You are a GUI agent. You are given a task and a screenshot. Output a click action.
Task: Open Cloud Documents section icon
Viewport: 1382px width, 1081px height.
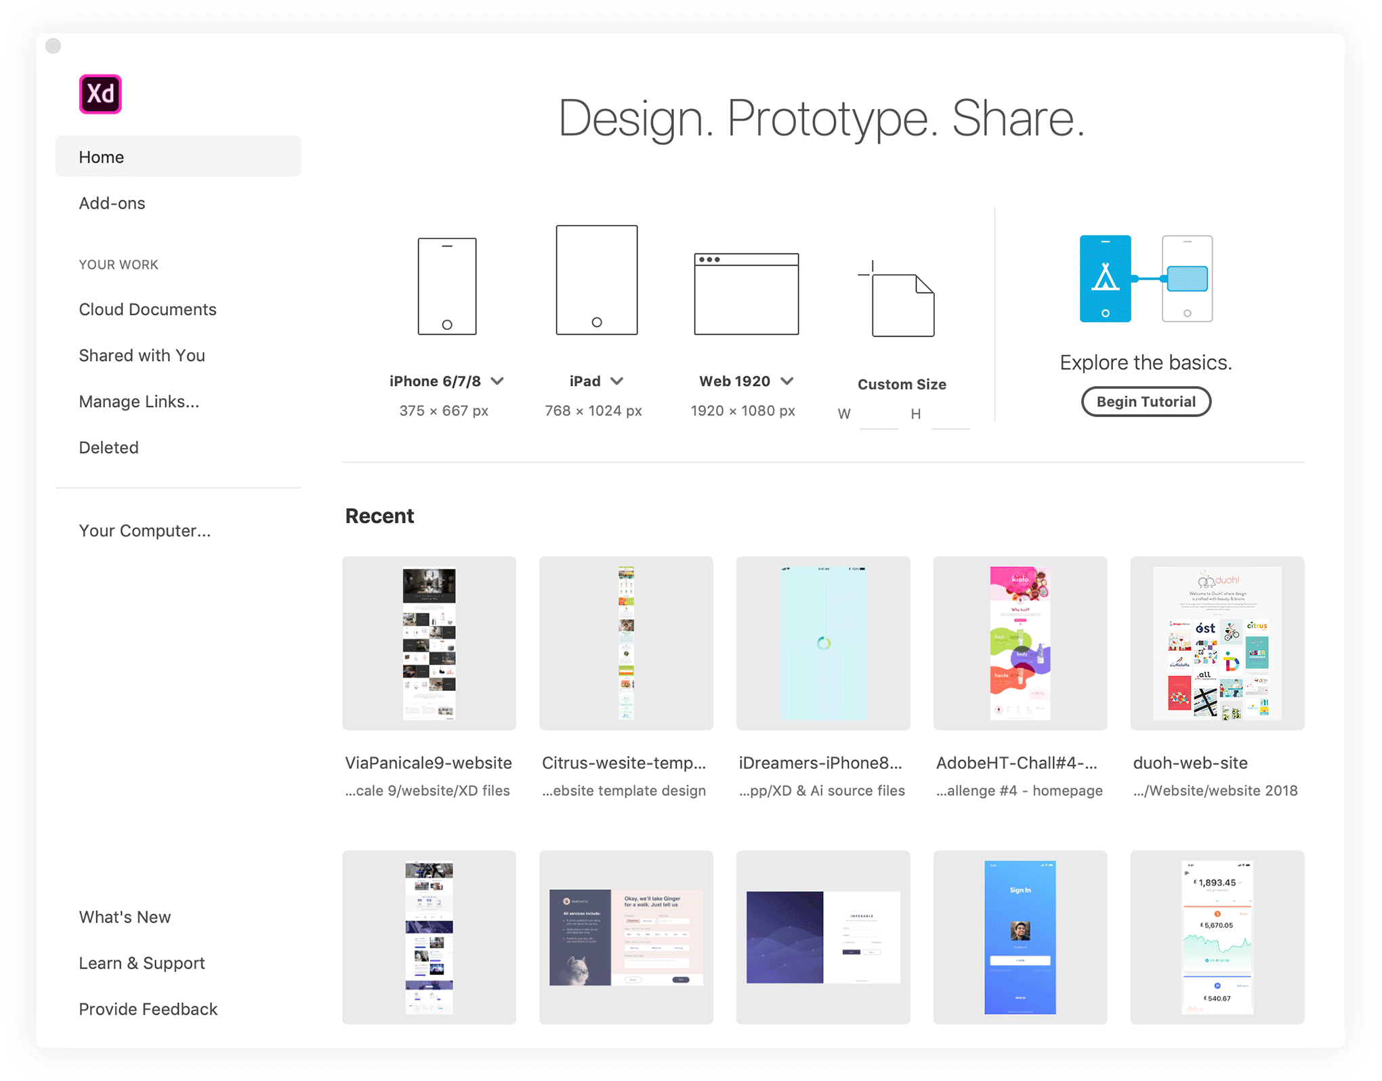pos(148,310)
